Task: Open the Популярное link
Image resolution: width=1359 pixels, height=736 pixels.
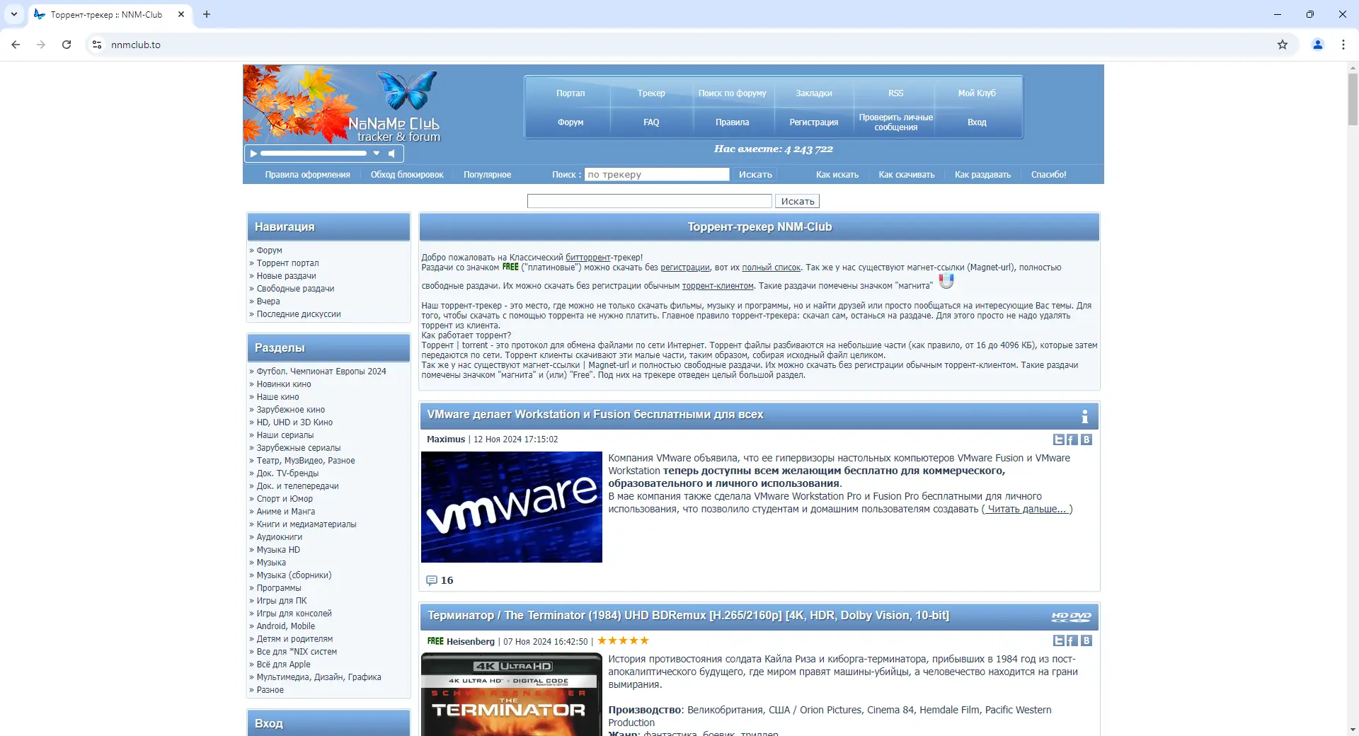Action: click(x=487, y=175)
